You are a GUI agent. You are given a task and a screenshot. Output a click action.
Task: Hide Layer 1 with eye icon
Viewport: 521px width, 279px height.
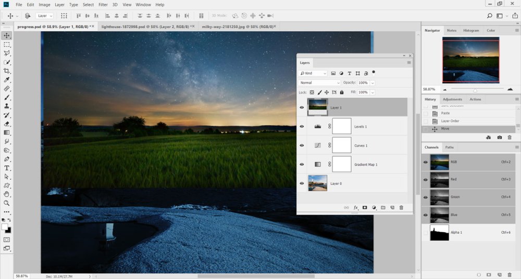pos(302,108)
